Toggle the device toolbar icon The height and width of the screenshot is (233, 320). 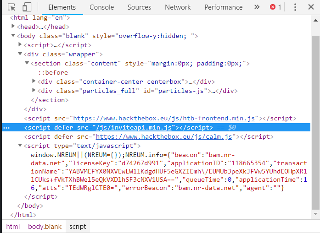(x=27, y=7)
